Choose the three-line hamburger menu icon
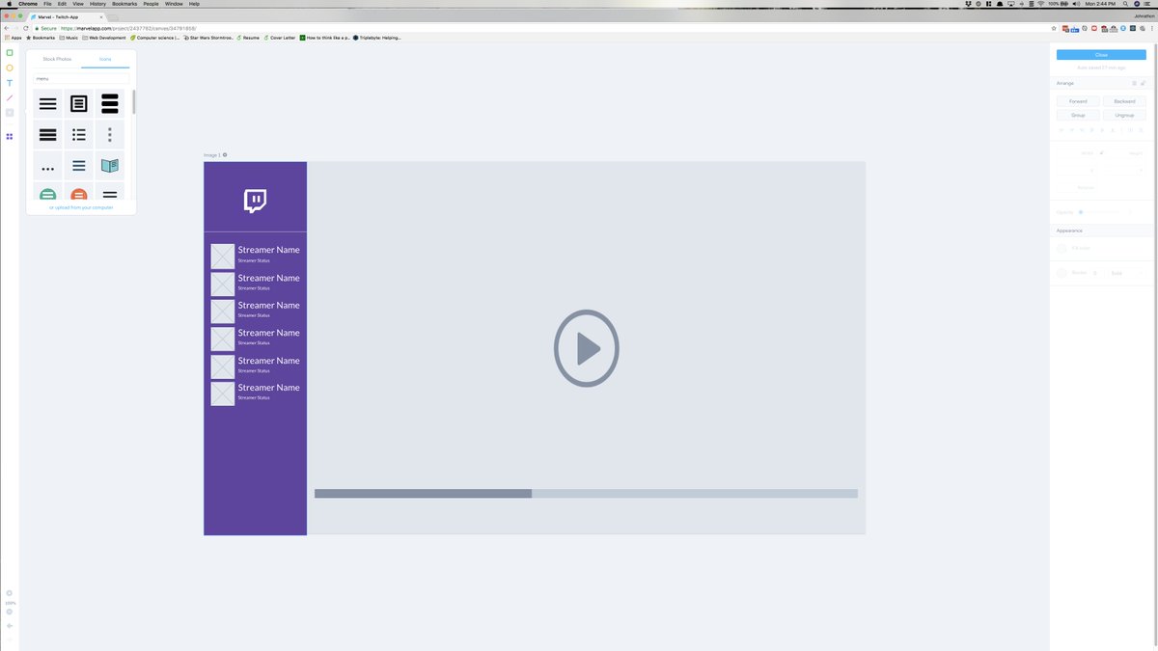Image resolution: width=1158 pixels, height=651 pixels. coord(47,103)
